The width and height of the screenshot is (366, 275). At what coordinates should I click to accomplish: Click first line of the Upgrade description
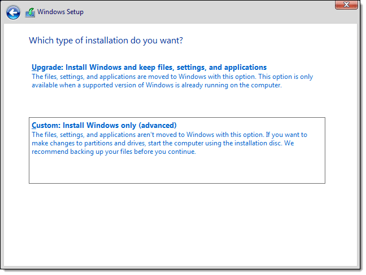172,77
